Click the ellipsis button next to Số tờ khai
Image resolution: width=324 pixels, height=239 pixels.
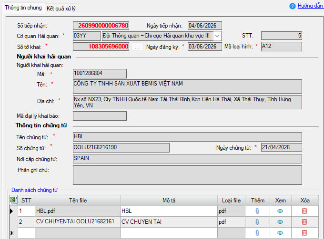137,47
